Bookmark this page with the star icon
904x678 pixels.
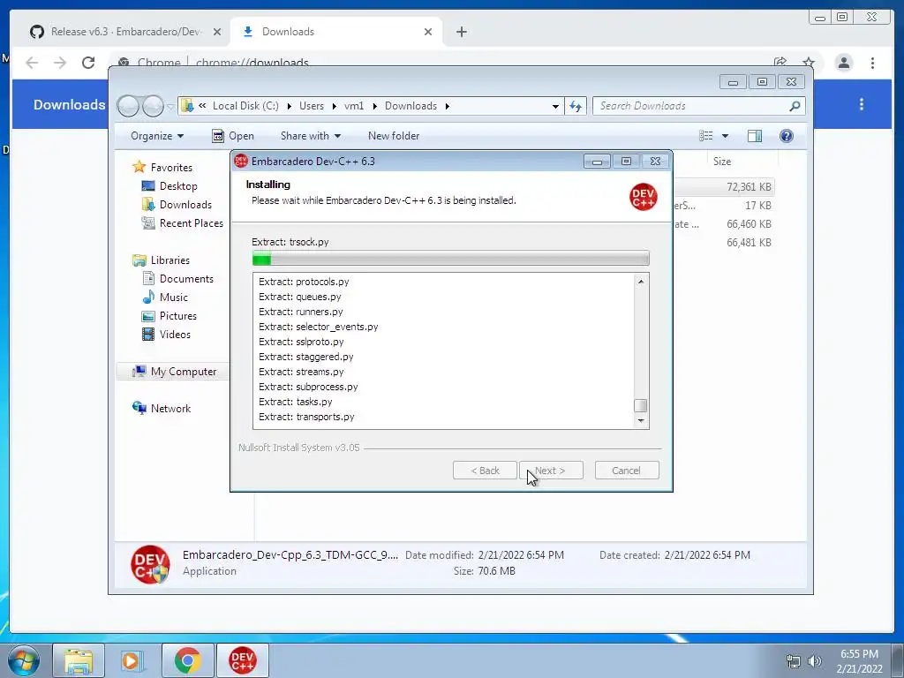pyautogui.click(x=809, y=62)
